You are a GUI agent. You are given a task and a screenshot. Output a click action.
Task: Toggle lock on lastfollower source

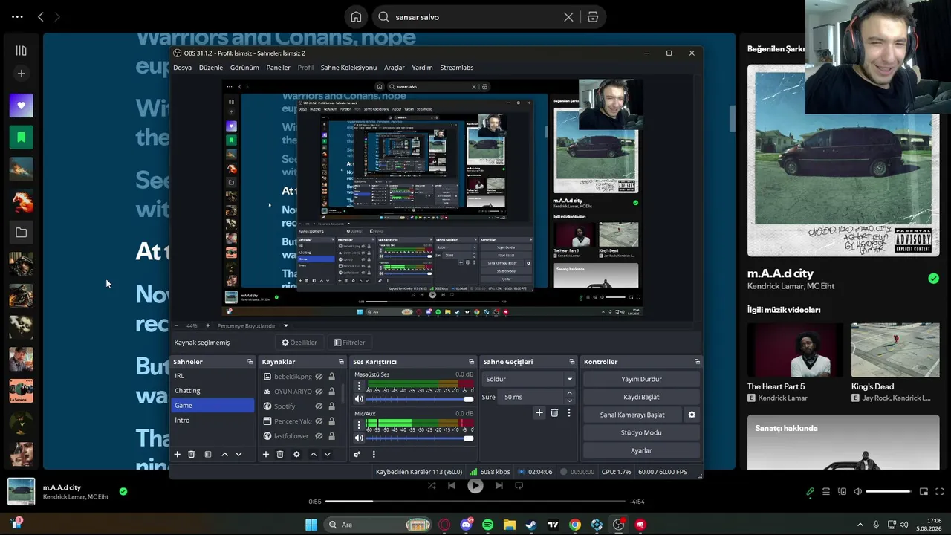click(x=331, y=436)
